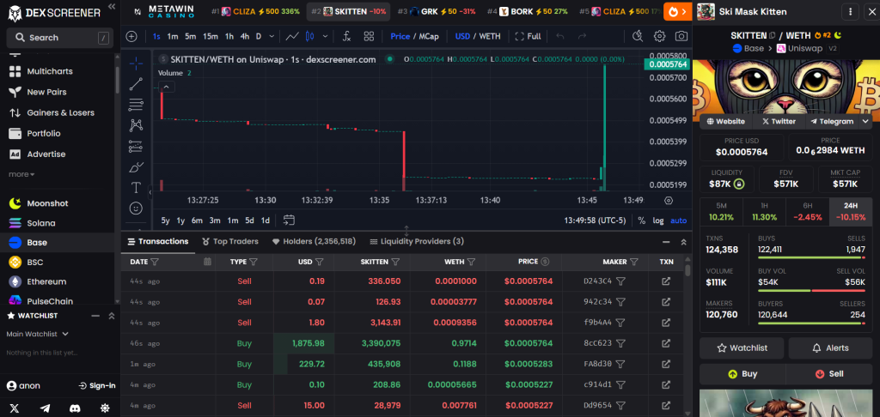
Task: Collapse the sidebar with double chevron
Action: coord(112,6)
